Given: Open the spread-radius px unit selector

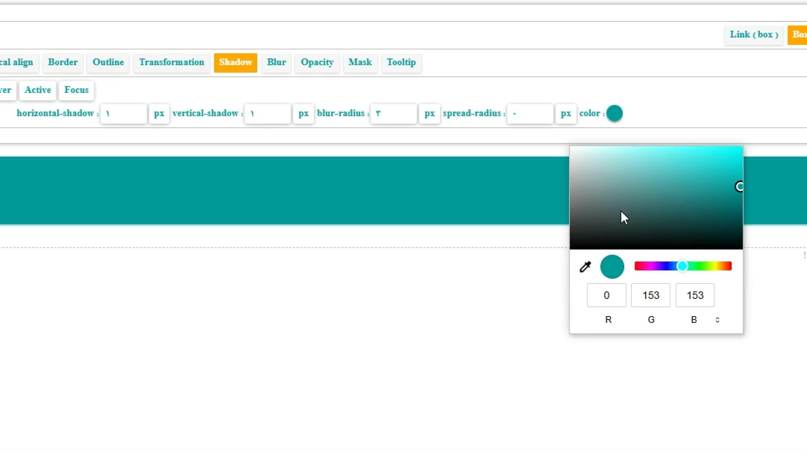Looking at the screenshot, I should (565, 113).
